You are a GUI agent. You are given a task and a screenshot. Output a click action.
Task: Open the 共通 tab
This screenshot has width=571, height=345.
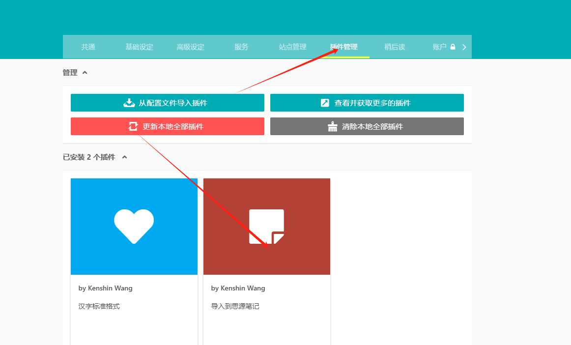pos(88,47)
